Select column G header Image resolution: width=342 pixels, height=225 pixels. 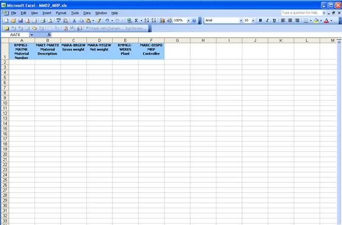177,40
